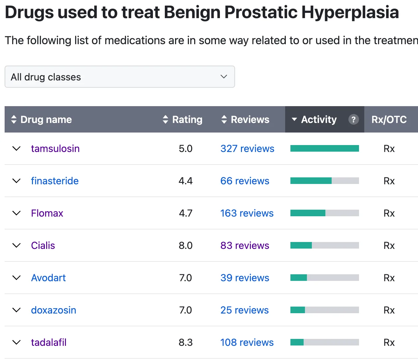Expand the finasteride row chevron

click(16, 181)
